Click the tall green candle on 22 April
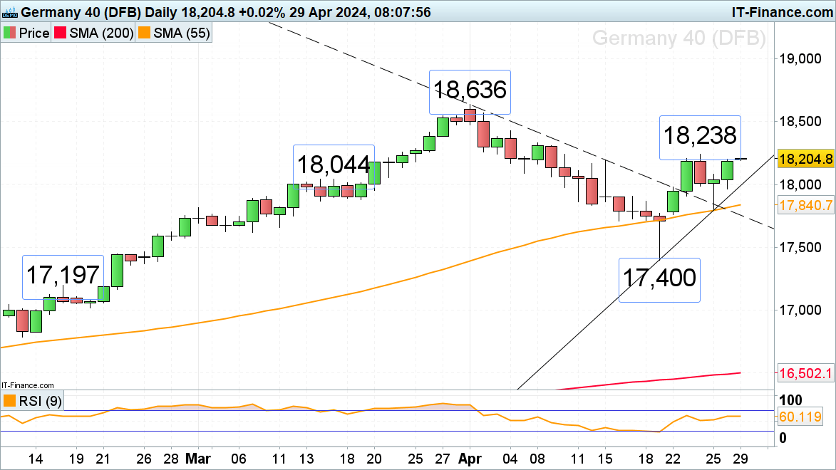836x470 pixels. click(x=673, y=202)
